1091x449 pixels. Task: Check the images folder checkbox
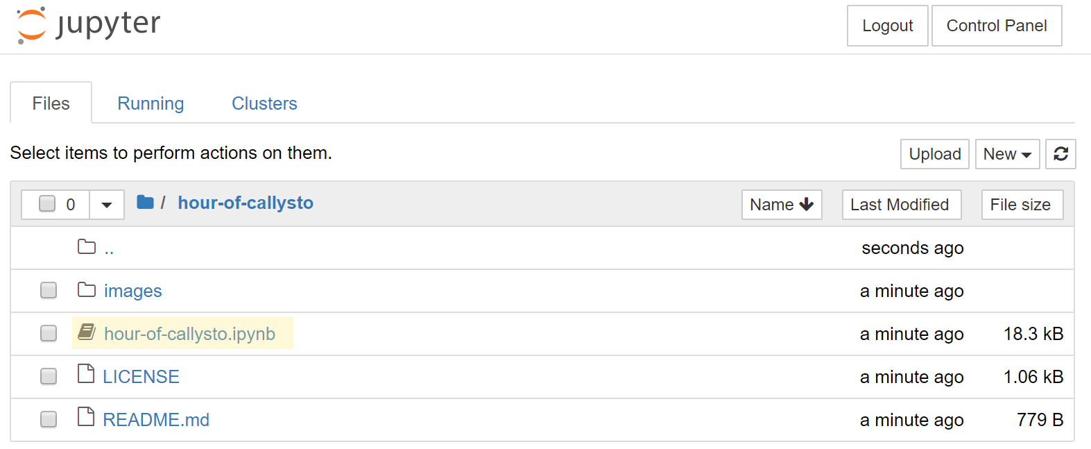coord(49,290)
